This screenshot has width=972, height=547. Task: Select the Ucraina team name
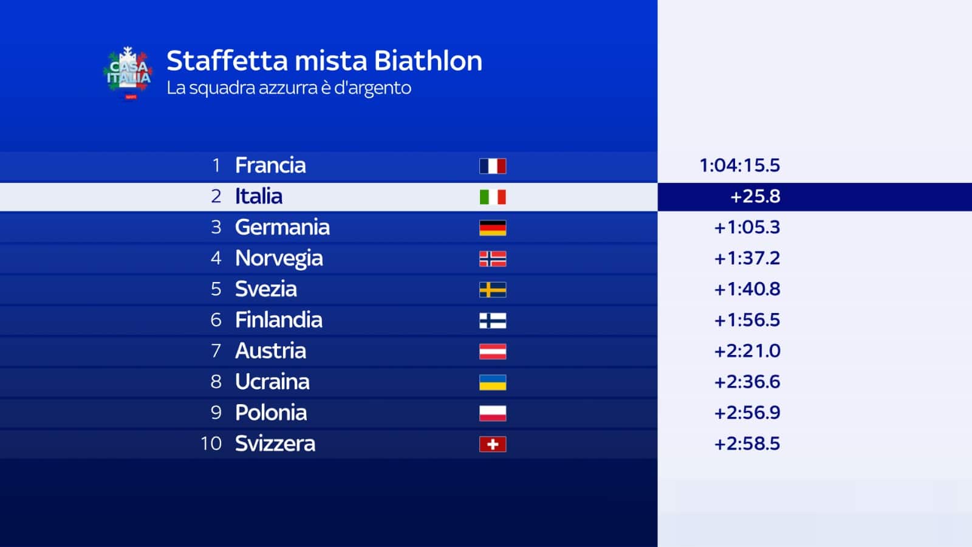[272, 382]
